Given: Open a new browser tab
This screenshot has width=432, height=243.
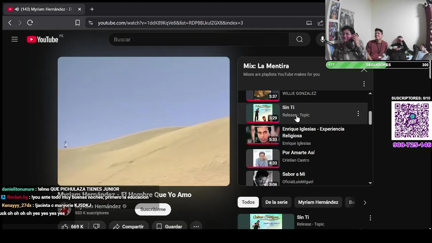Looking at the screenshot, I should [x=92, y=9].
